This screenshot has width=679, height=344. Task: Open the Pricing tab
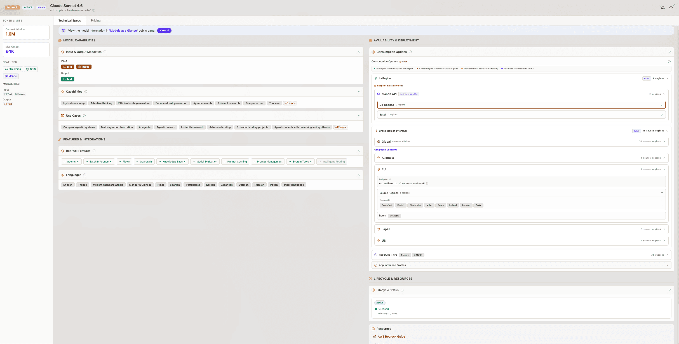96,21
